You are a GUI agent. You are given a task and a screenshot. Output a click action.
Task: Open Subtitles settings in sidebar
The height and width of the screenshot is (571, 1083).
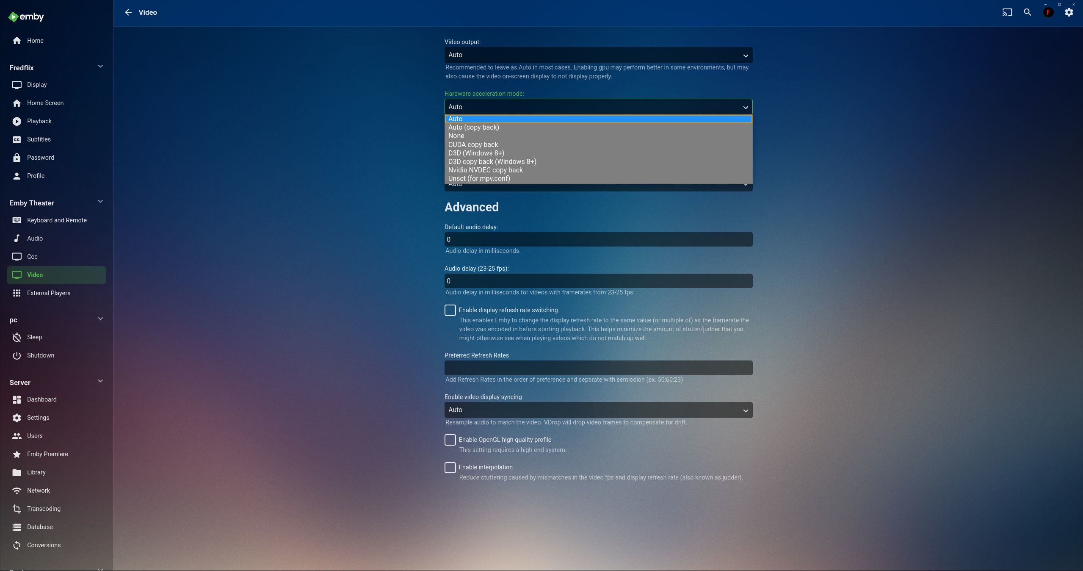39,139
